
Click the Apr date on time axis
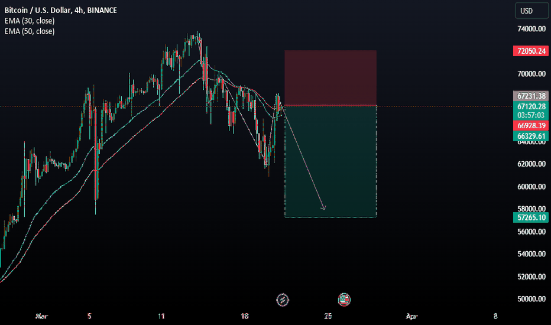(x=411, y=316)
